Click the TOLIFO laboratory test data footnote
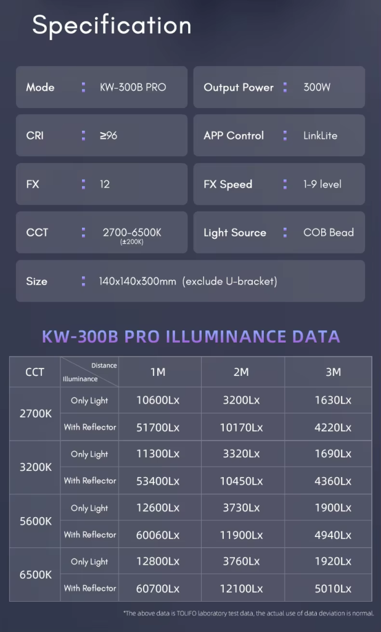Screen dimensions: 381x632 tap(249, 613)
